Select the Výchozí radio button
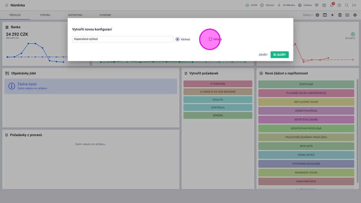Viewport: 361px width, 203px height. pyautogui.click(x=178, y=39)
